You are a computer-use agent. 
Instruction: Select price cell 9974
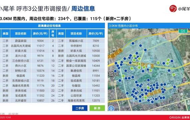pos(40,56)
